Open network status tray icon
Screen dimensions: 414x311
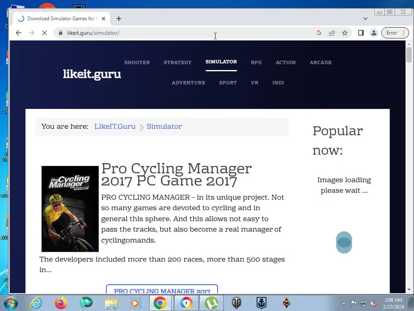[363, 303]
